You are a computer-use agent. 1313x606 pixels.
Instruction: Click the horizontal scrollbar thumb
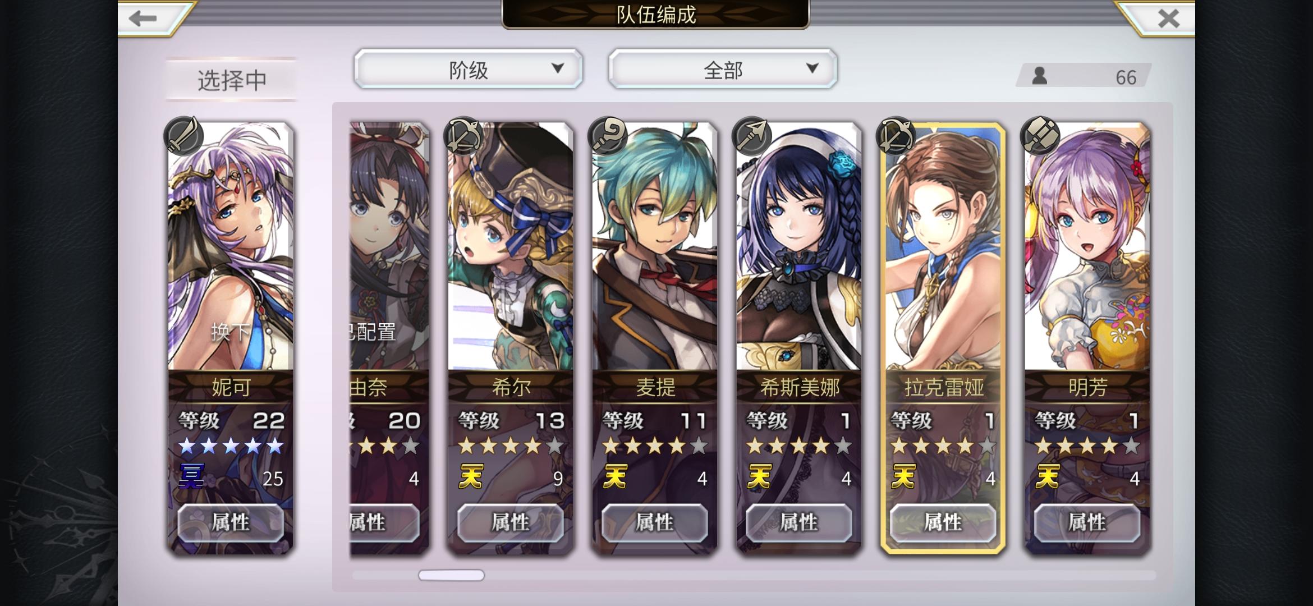451,575
